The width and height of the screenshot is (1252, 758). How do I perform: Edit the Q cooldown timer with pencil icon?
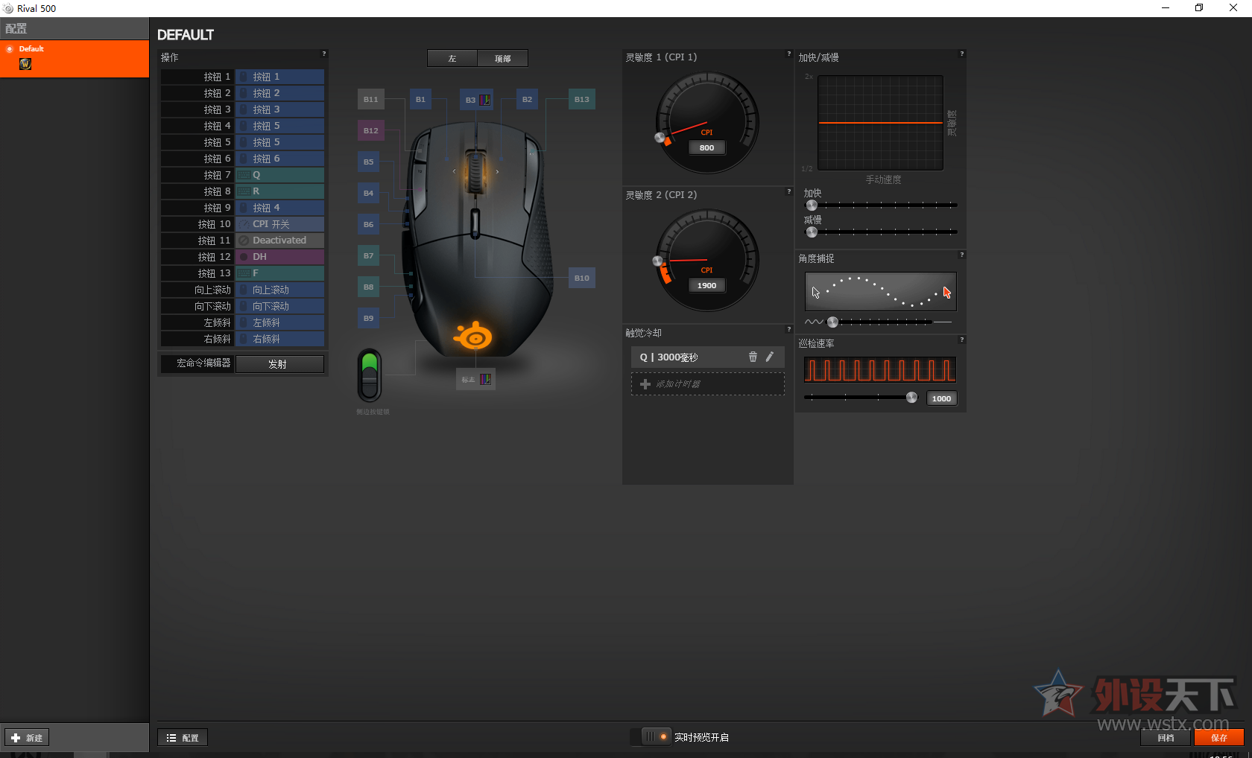771,357
